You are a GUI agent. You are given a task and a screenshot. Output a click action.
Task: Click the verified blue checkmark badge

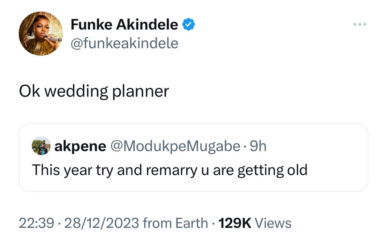pos(188,24)
